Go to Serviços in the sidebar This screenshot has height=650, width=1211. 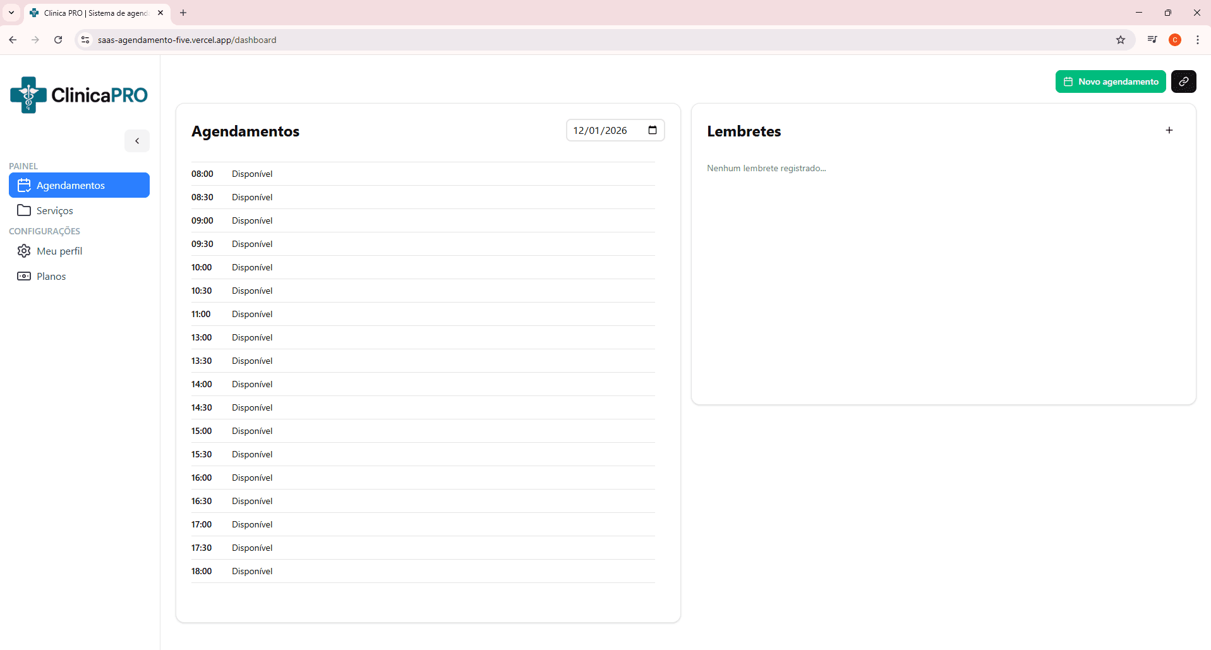pyautogui.click(x=55, y=210)
